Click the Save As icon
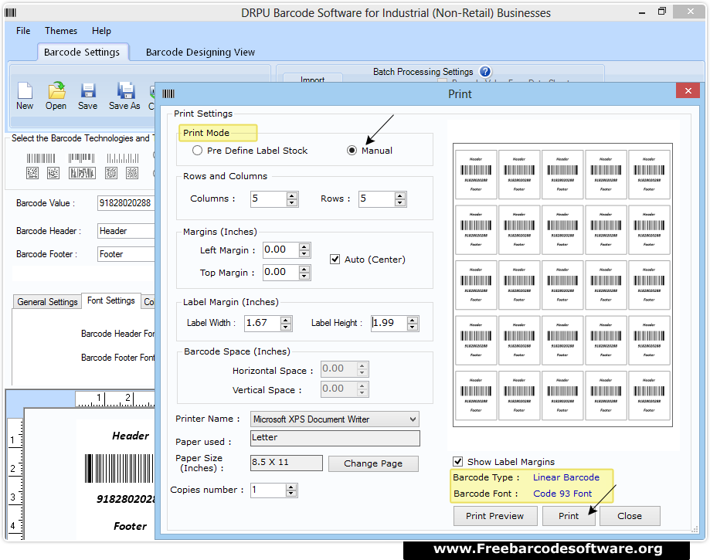 point(125,90)
